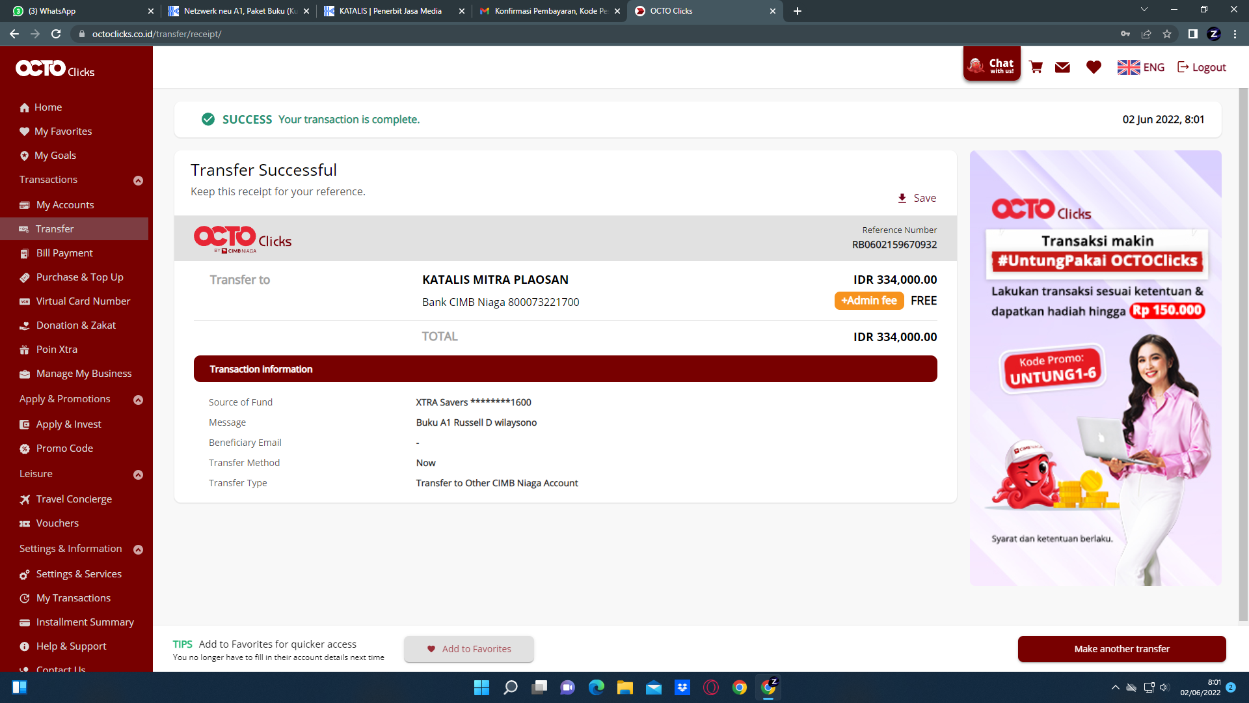
Task: Open tab search dropdown arrow
Action: click(x=1144, y=10)
